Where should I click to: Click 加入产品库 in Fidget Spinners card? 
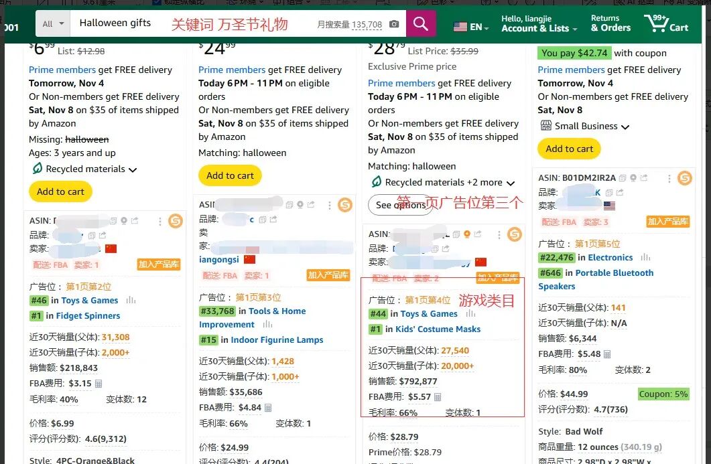[x=159, y=264]
